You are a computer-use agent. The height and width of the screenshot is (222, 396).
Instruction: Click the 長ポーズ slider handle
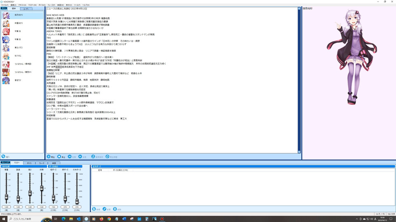tap(65, 198)
